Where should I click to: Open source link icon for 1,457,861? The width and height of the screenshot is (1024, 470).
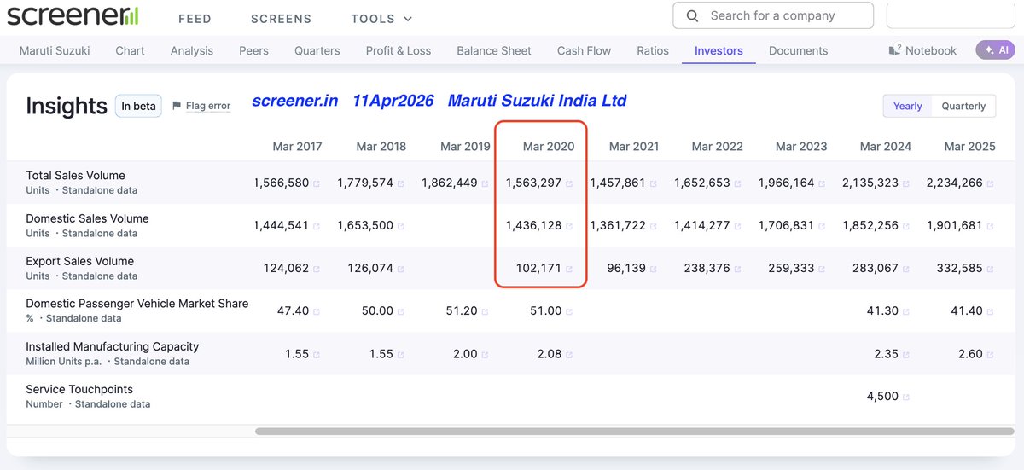[x=653, y=183]
